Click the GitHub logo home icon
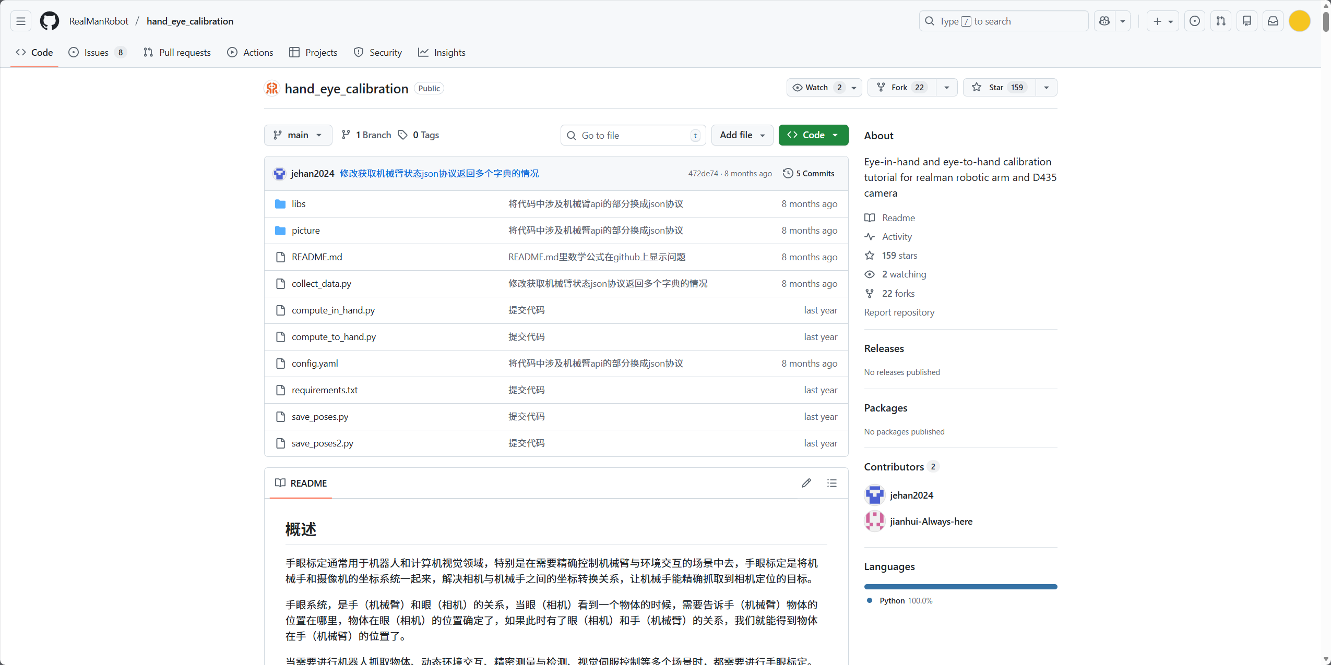1331x665 pixels. pyautogui.click(x=50, y=21)
